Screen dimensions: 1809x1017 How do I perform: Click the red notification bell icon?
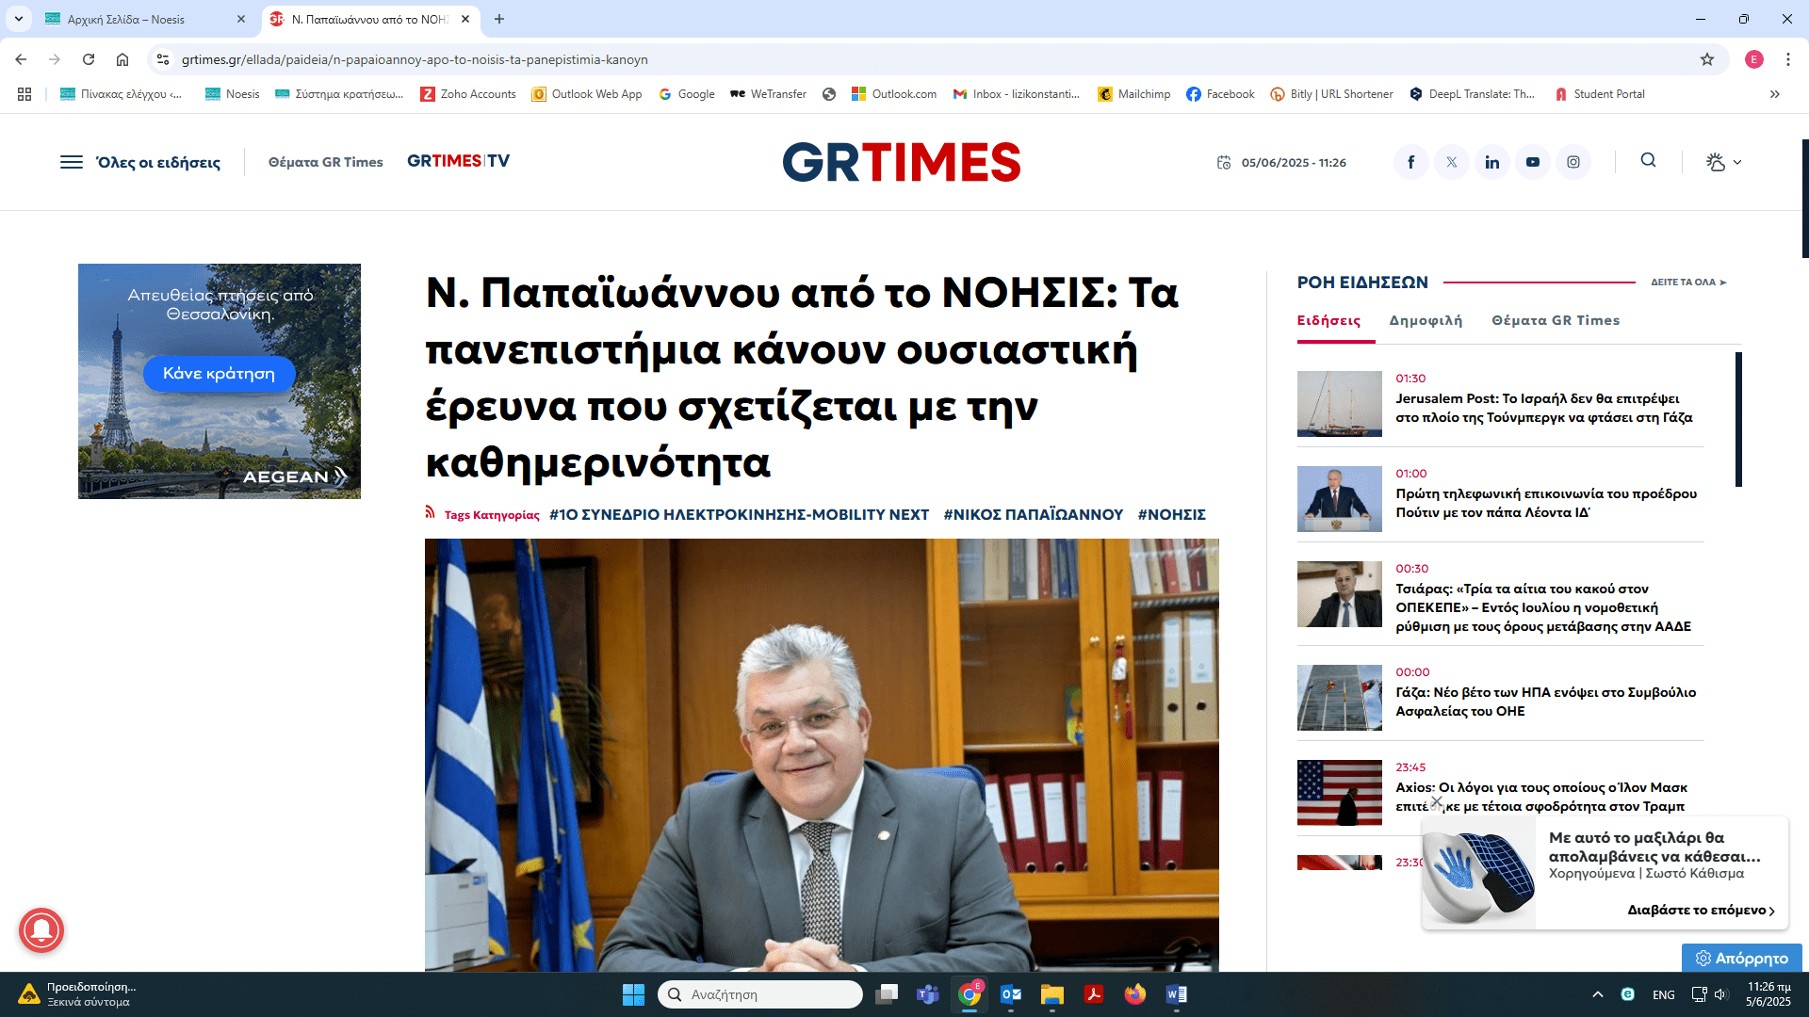(41, 930)
